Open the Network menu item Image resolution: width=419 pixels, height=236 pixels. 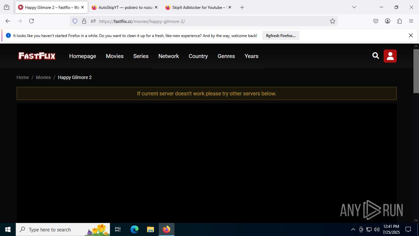[169, 56]
